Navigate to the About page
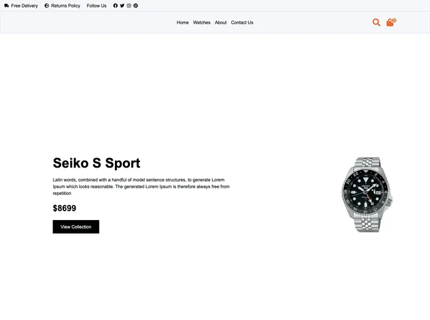Image resolution: width=430 pixels, height=320 pixels. click(221, 22)
